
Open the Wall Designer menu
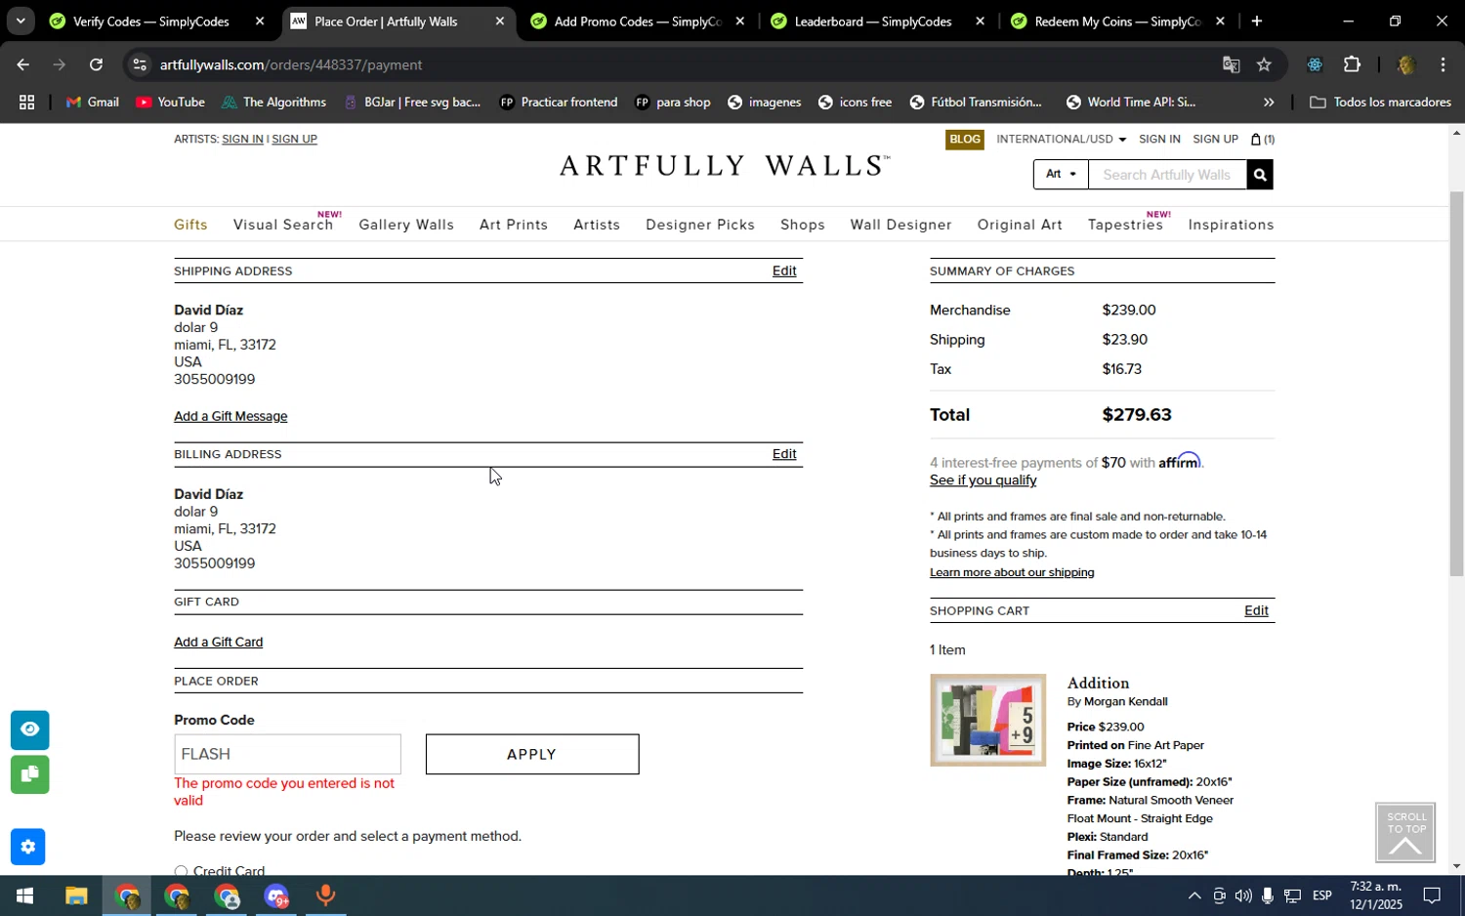pyautogui.click(x=900, y=225)
